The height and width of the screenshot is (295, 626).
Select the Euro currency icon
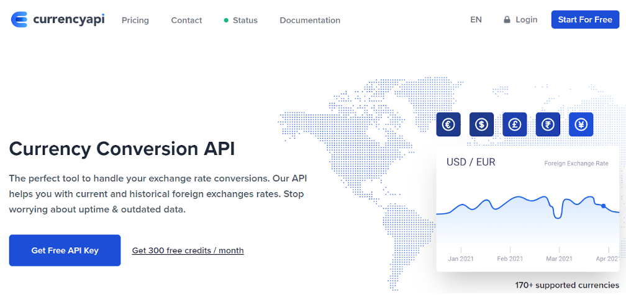448,125
